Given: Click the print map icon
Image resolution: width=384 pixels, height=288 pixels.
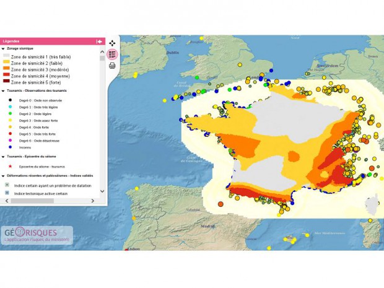Looking at the screenshot, I should point(112,66).
